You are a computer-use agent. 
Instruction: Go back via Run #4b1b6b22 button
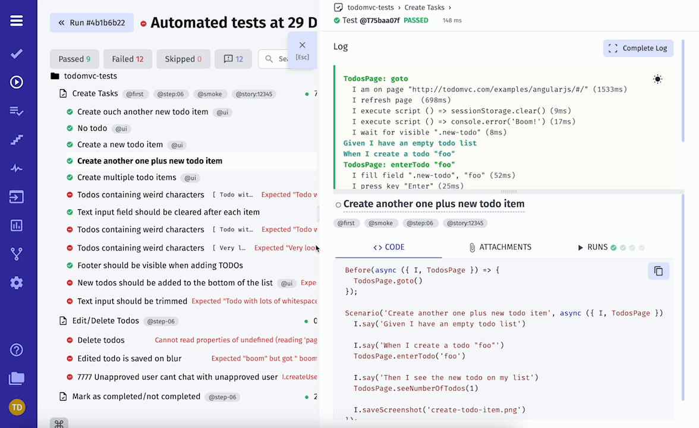coord(92,23)
